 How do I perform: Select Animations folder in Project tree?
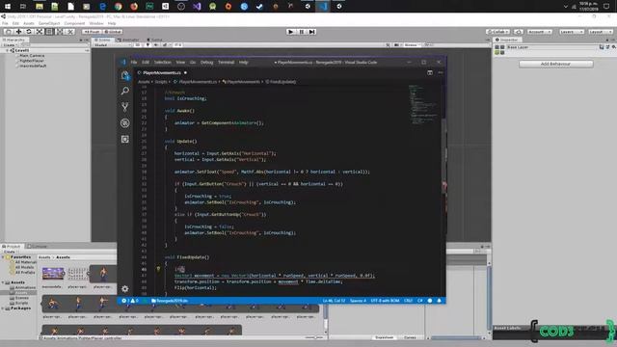point(25,287)
